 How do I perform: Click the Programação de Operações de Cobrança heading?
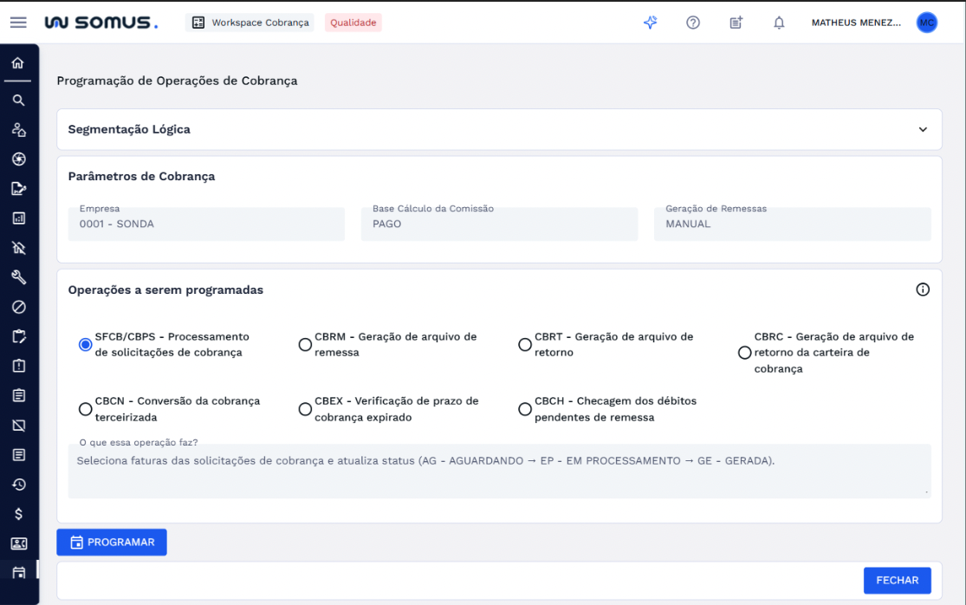(177, 81)
